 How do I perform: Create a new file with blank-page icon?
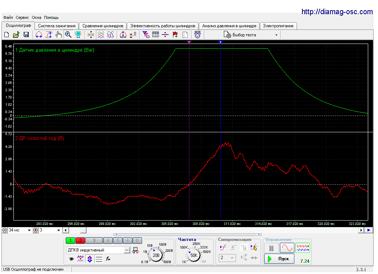coord(7,35)
